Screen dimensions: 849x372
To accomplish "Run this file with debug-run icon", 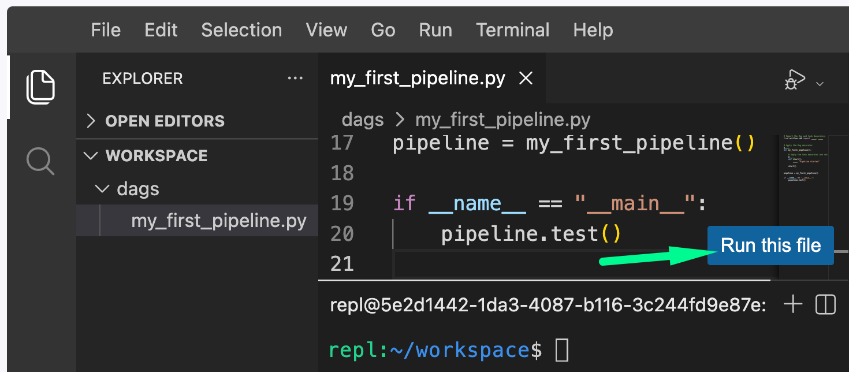I will coord(795,80).
